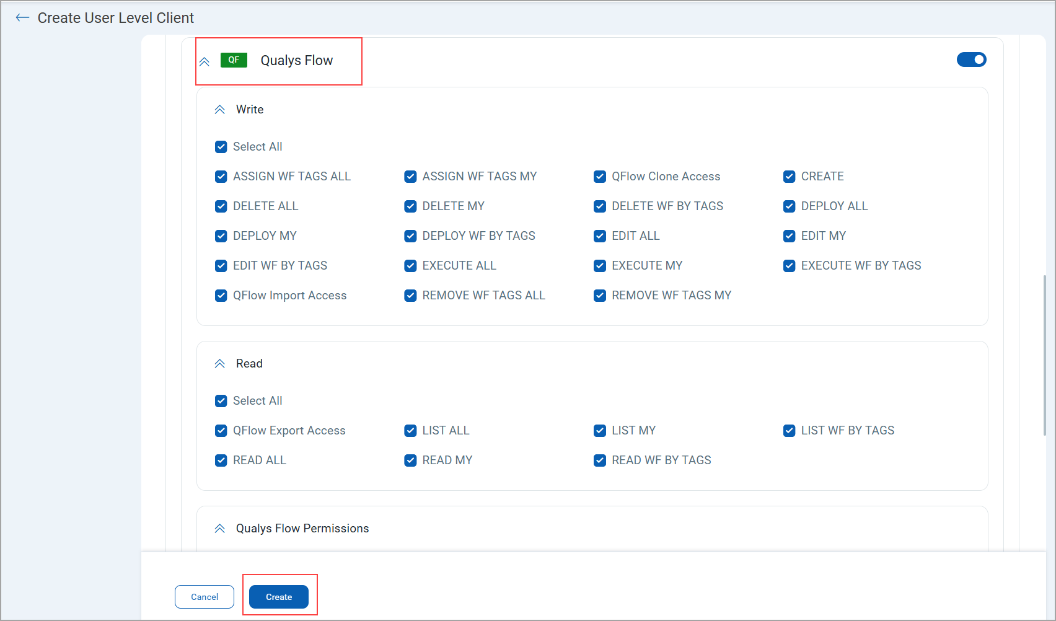This screenshot has width=1056, height=621.
Task: Click the Cancel button
Action: 205,597
